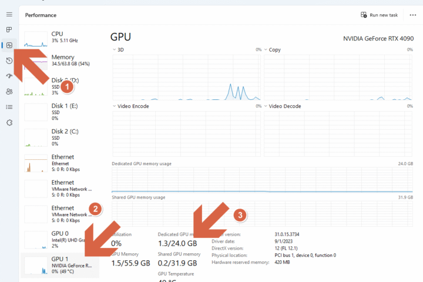
Task: Open the Services icon
Action: [x=9, y=123]
